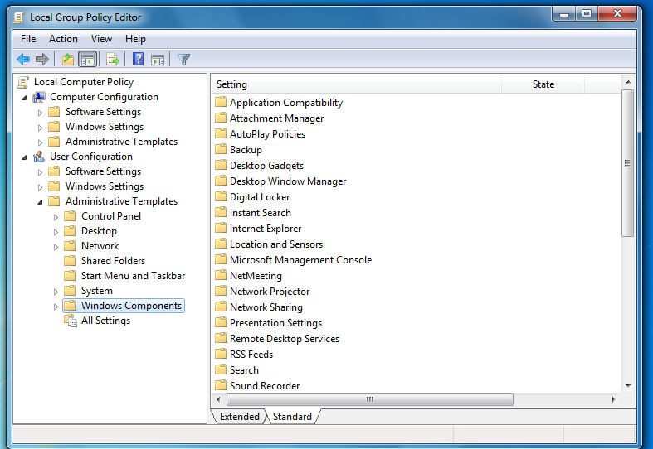Click the Attachment Manager folder icon
Image resolution: width=653 pixels, height=449 pixels.
pos(221,118)
